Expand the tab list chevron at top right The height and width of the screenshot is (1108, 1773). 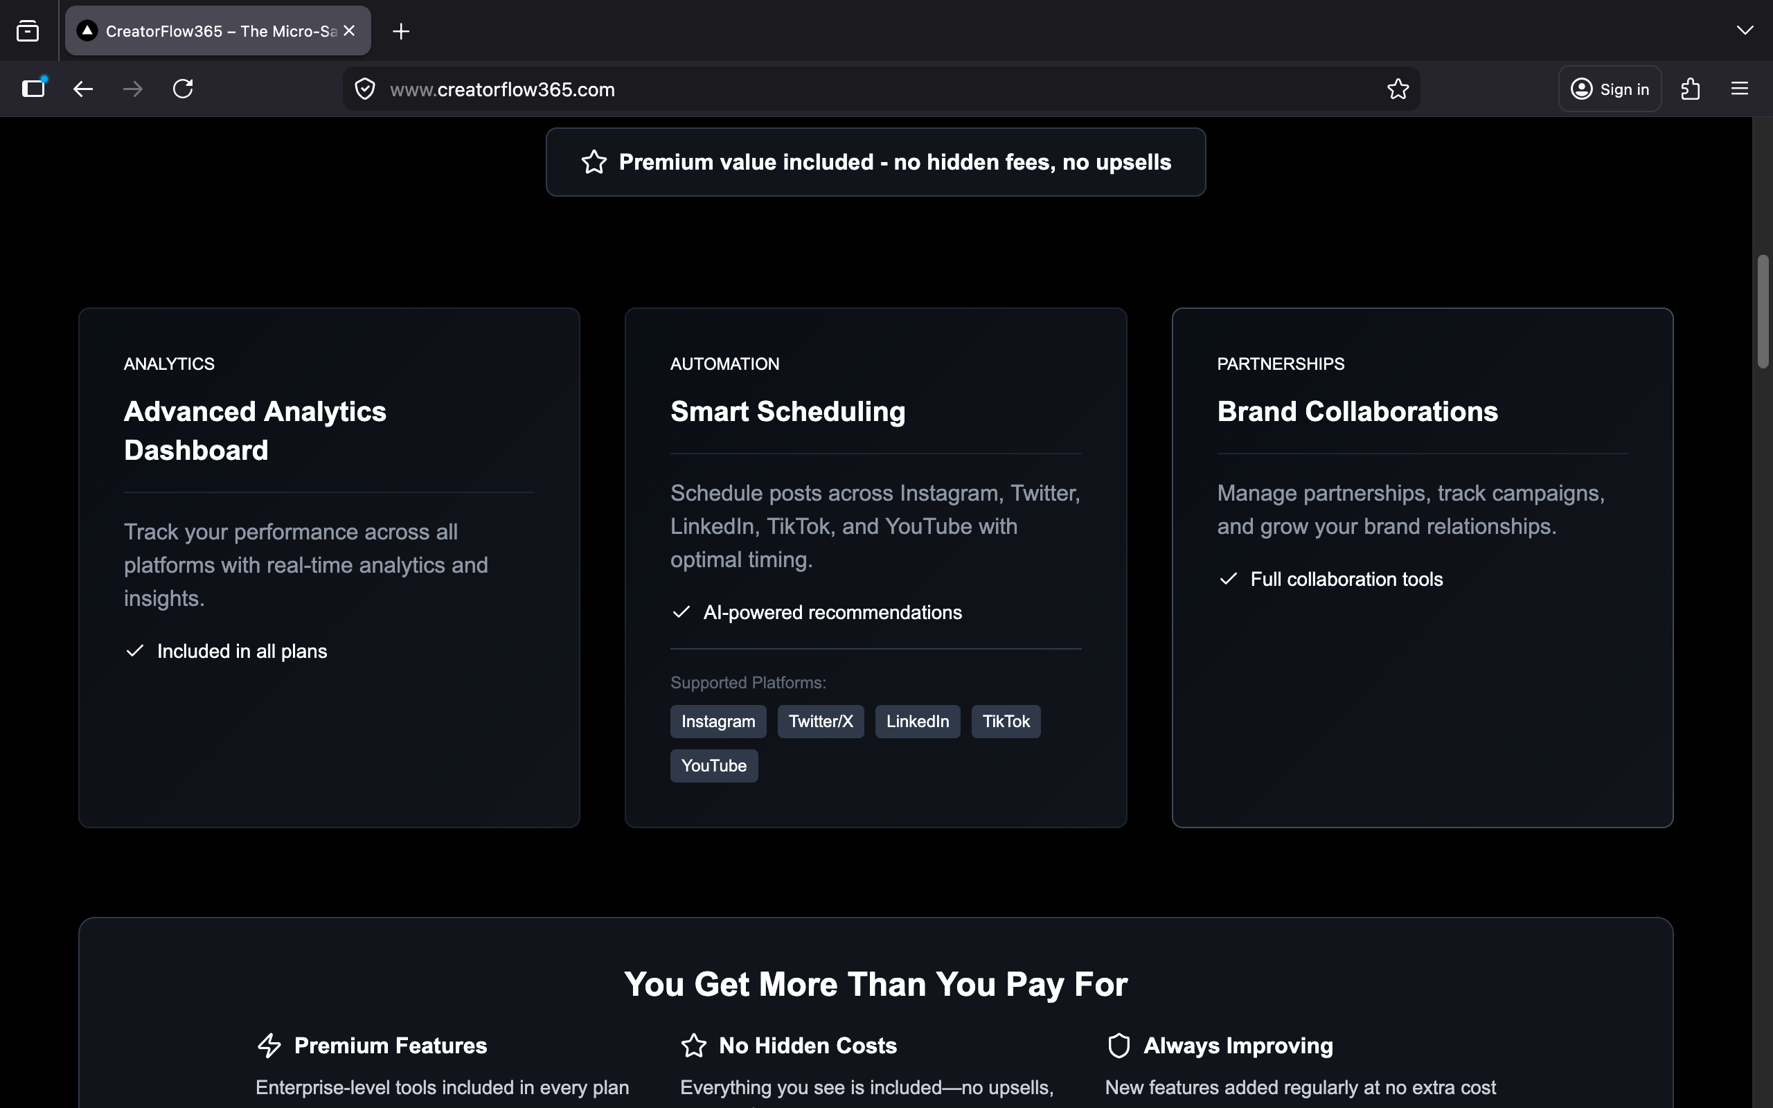pyautogui.click(x=1745, y=30)
